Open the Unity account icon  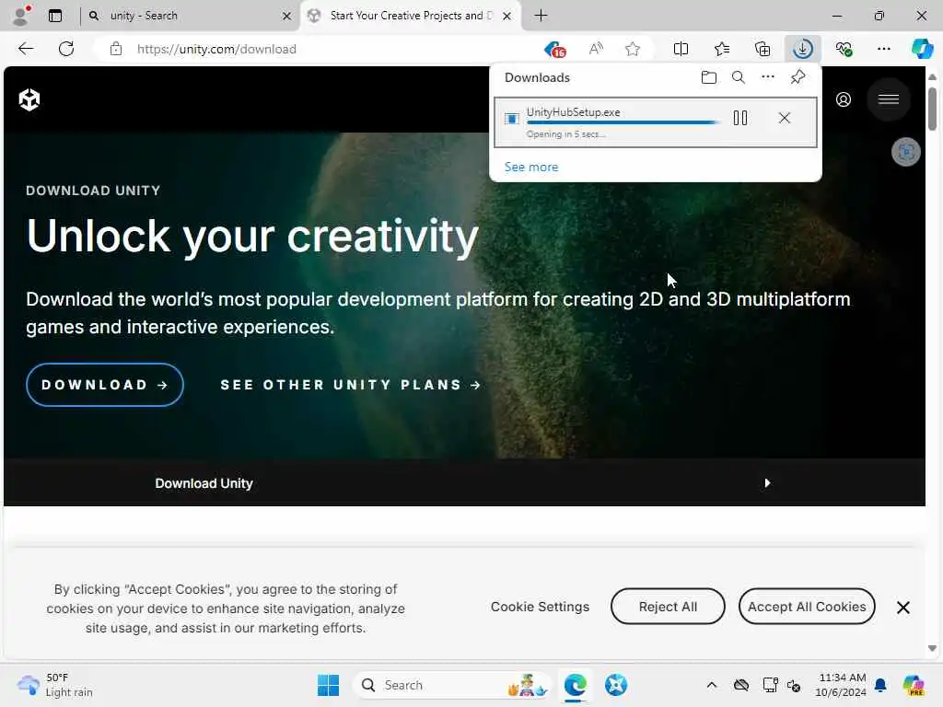pos(844,99)
